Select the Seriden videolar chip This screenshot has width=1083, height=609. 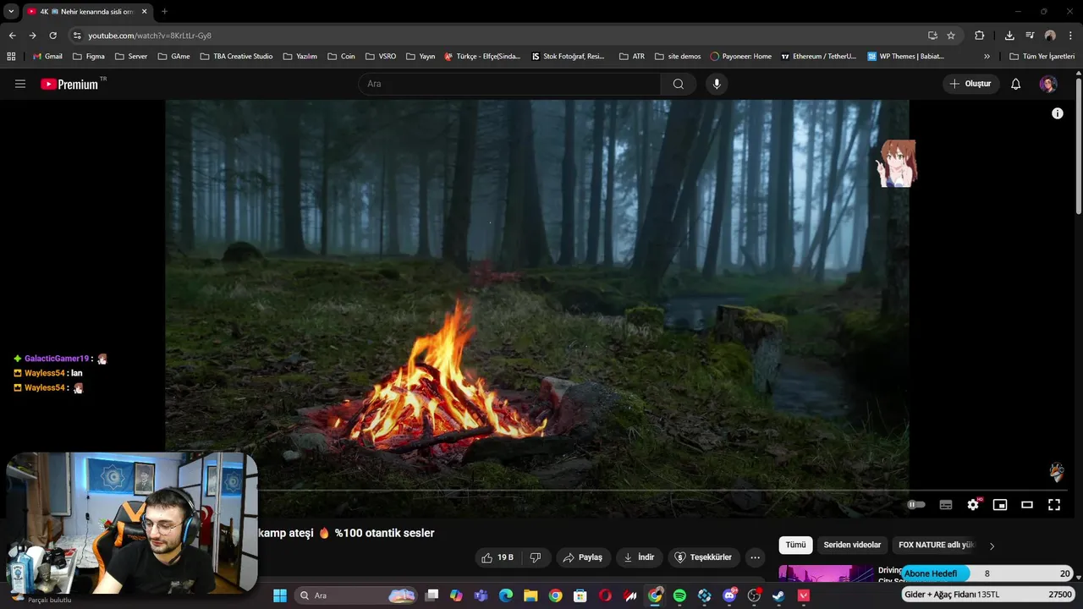[852, 546]
